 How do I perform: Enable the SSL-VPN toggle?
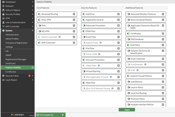[x=39, y=31]
